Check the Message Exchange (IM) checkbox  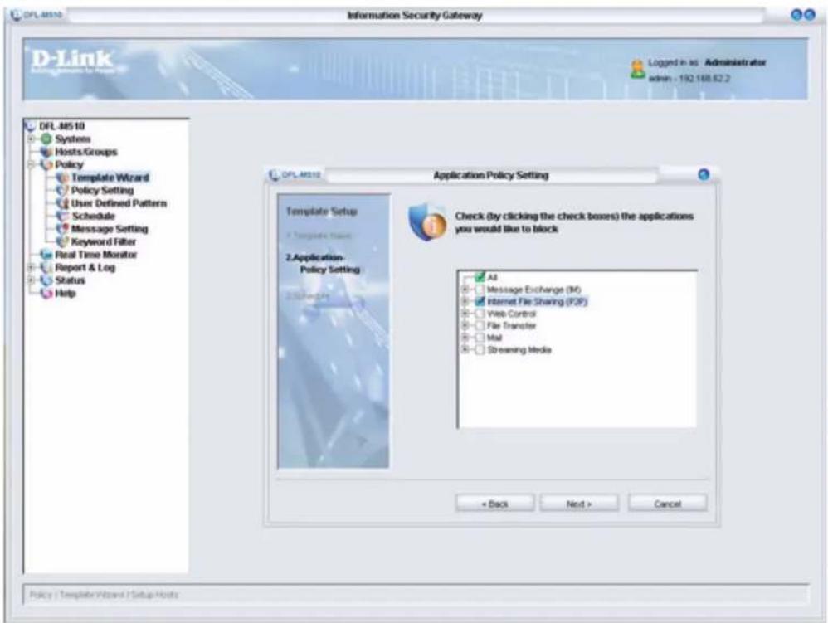click(x=480, y=290)
